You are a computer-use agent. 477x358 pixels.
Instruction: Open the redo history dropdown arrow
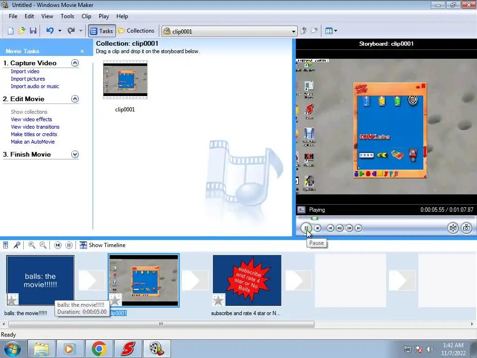click(81, 31)
